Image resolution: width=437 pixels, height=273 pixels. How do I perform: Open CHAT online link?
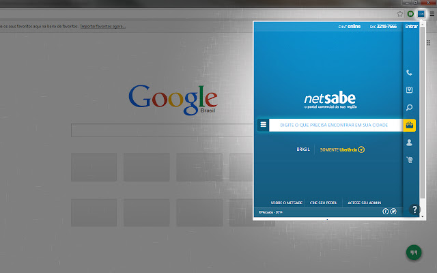349,27
